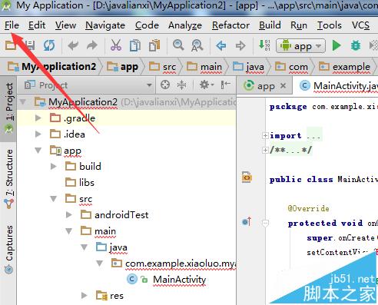Open the Analyze menu

click(x=185, y=25)
